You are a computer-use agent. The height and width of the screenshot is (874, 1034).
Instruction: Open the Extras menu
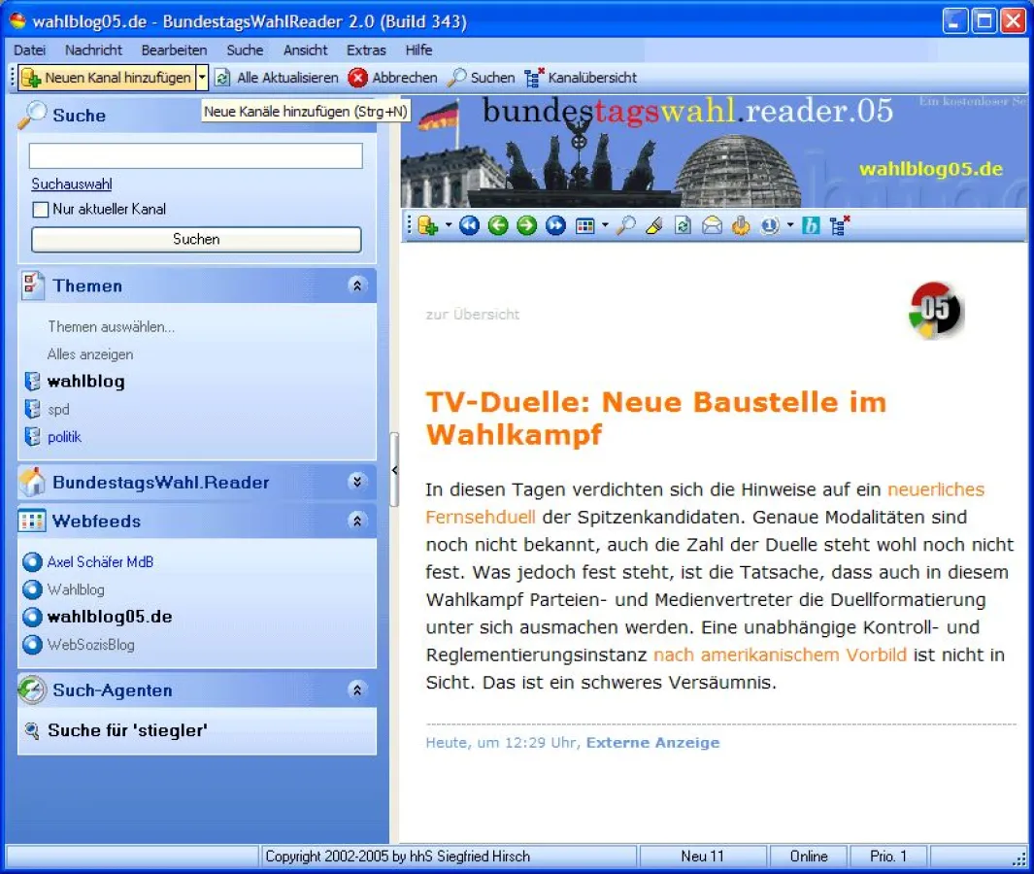click(366, 50)
